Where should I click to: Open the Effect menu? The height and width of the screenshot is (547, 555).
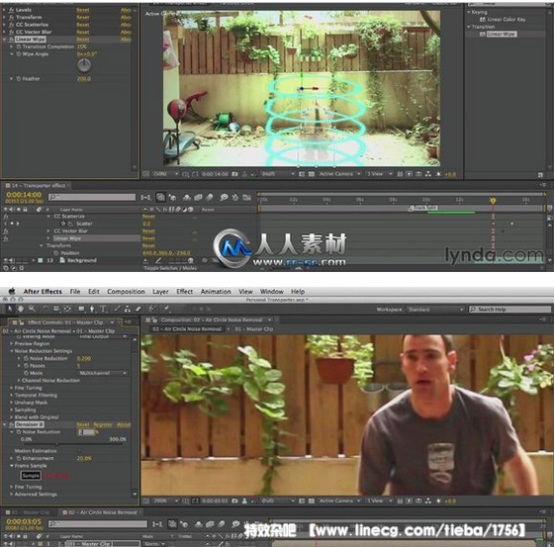click(184, 292)
